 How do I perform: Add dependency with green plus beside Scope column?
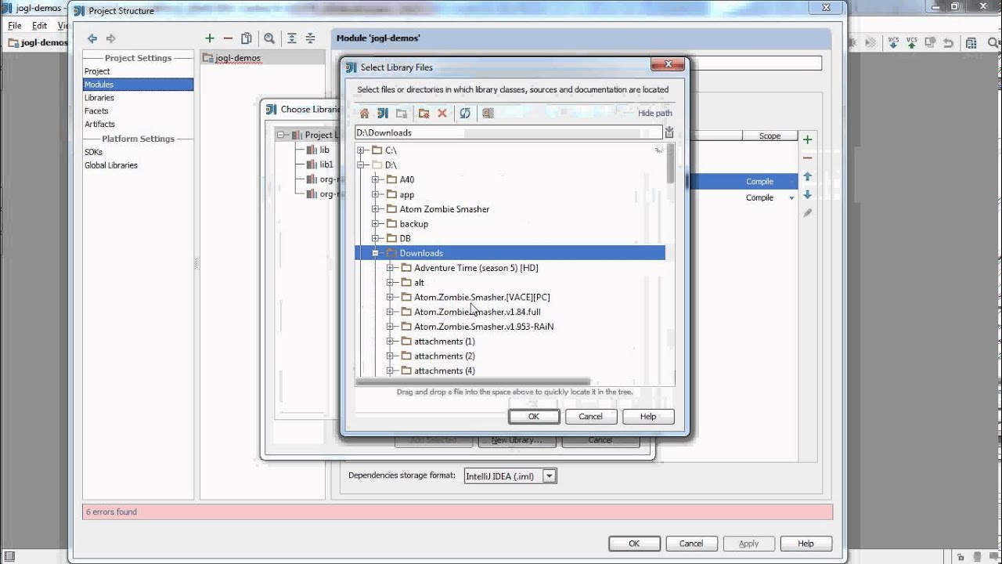click(x=808, y=139)
